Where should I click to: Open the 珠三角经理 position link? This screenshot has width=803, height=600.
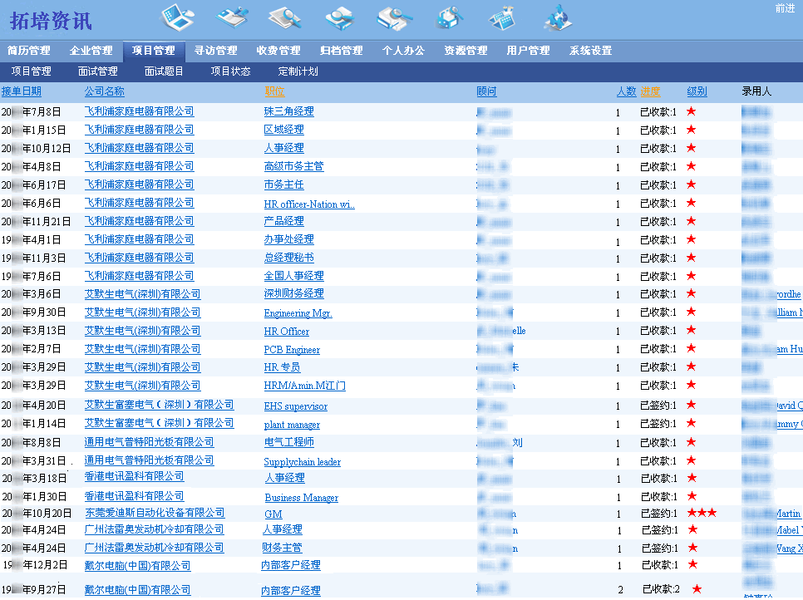coord(288,111)
